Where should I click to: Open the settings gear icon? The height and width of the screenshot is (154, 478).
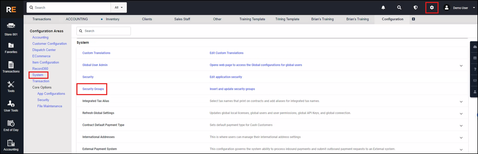[432, 8]
